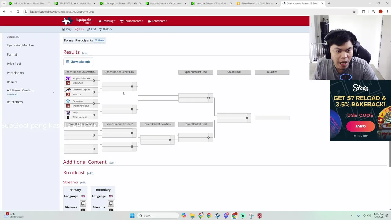Click Trailer Park Boys team name
Image resolution: width=391 pixels, height=220 pixels.
[81, 106]
